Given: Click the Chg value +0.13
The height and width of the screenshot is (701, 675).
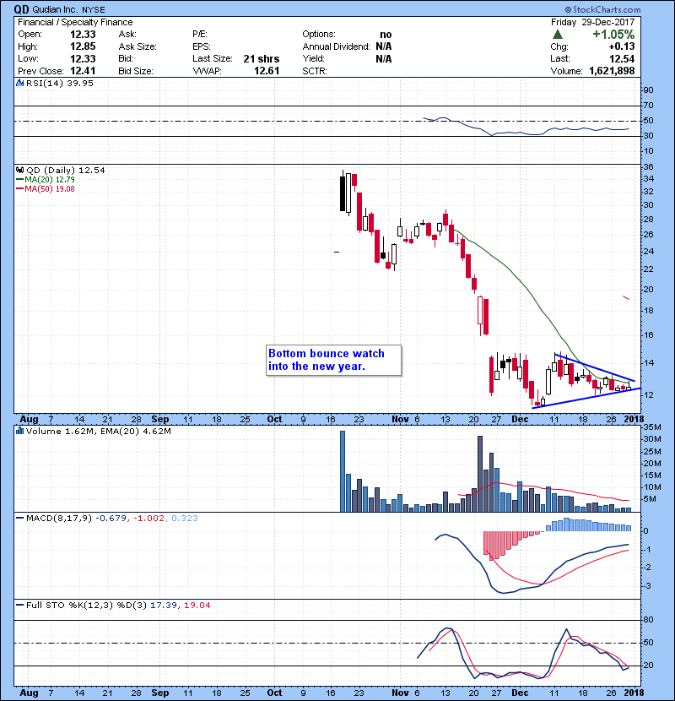Looking at the screenshot, I should point(621,46).
